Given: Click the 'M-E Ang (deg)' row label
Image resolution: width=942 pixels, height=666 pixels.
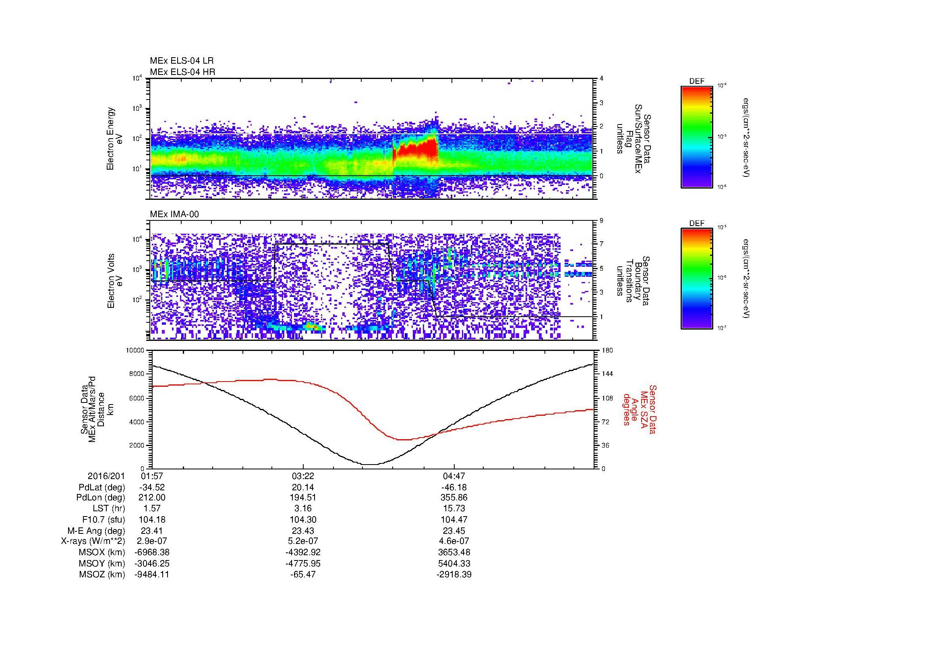Looking at the screenshot, I should tap(96, 531).
